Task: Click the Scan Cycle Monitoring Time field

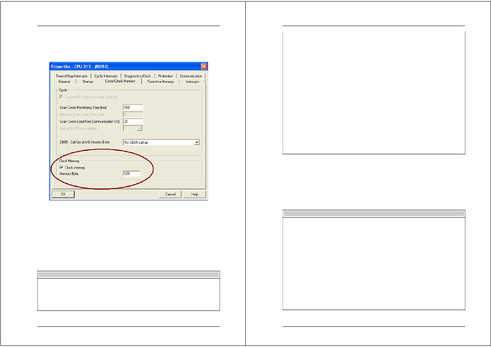Action: (133, 108)
